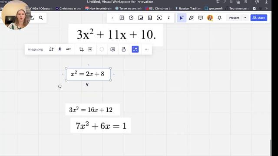Click the blue Share button
The image size is (278, 156).
[259, 18]
